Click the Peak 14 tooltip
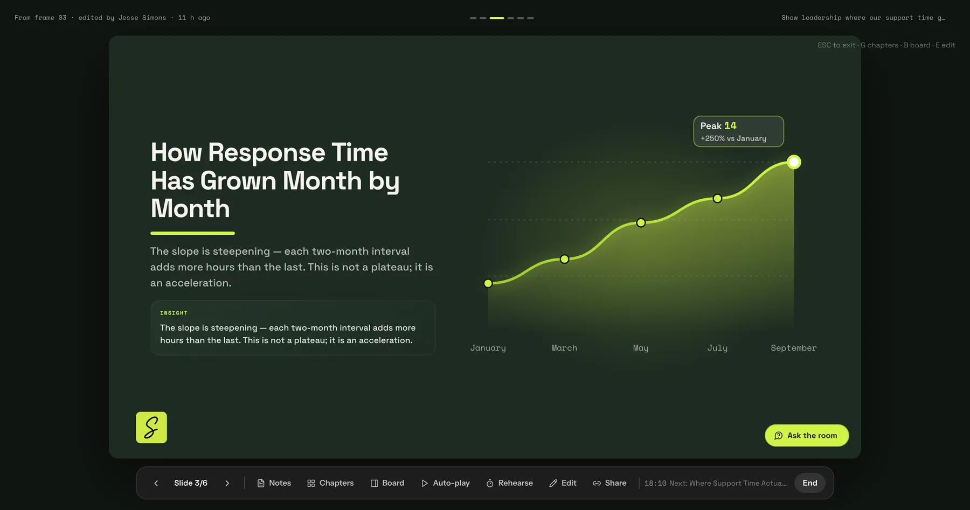Viewport: 970px width, 510px height. coord(738,131)
